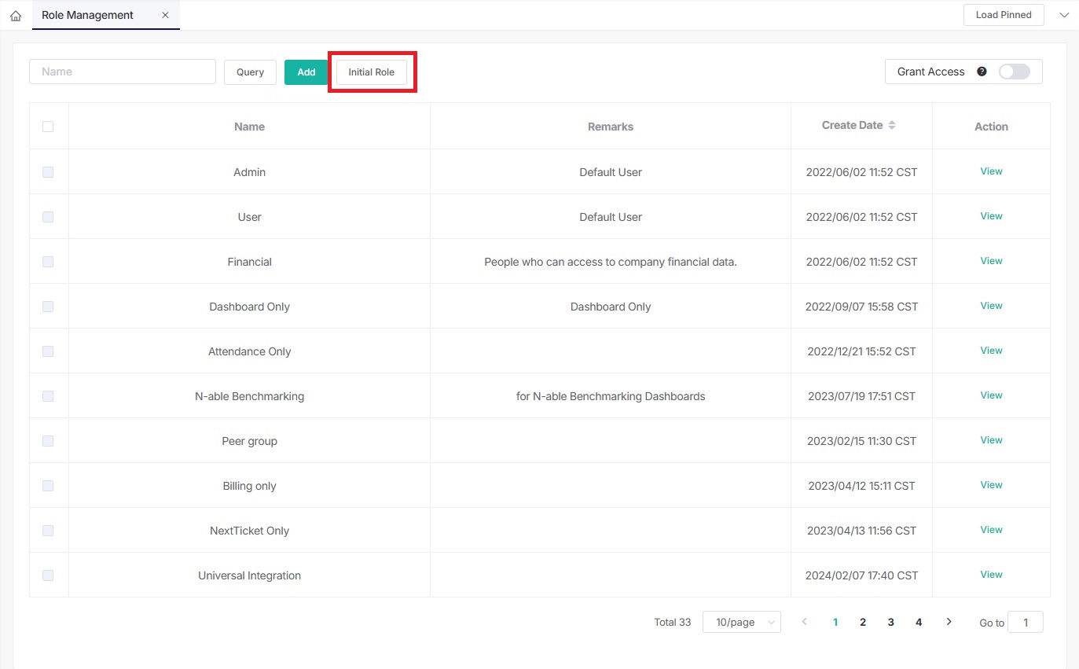Image resolution: width=1079 pixels, height=669 pixels.
Task: Click the home icon in tab bar
Action: pos(16,16)
